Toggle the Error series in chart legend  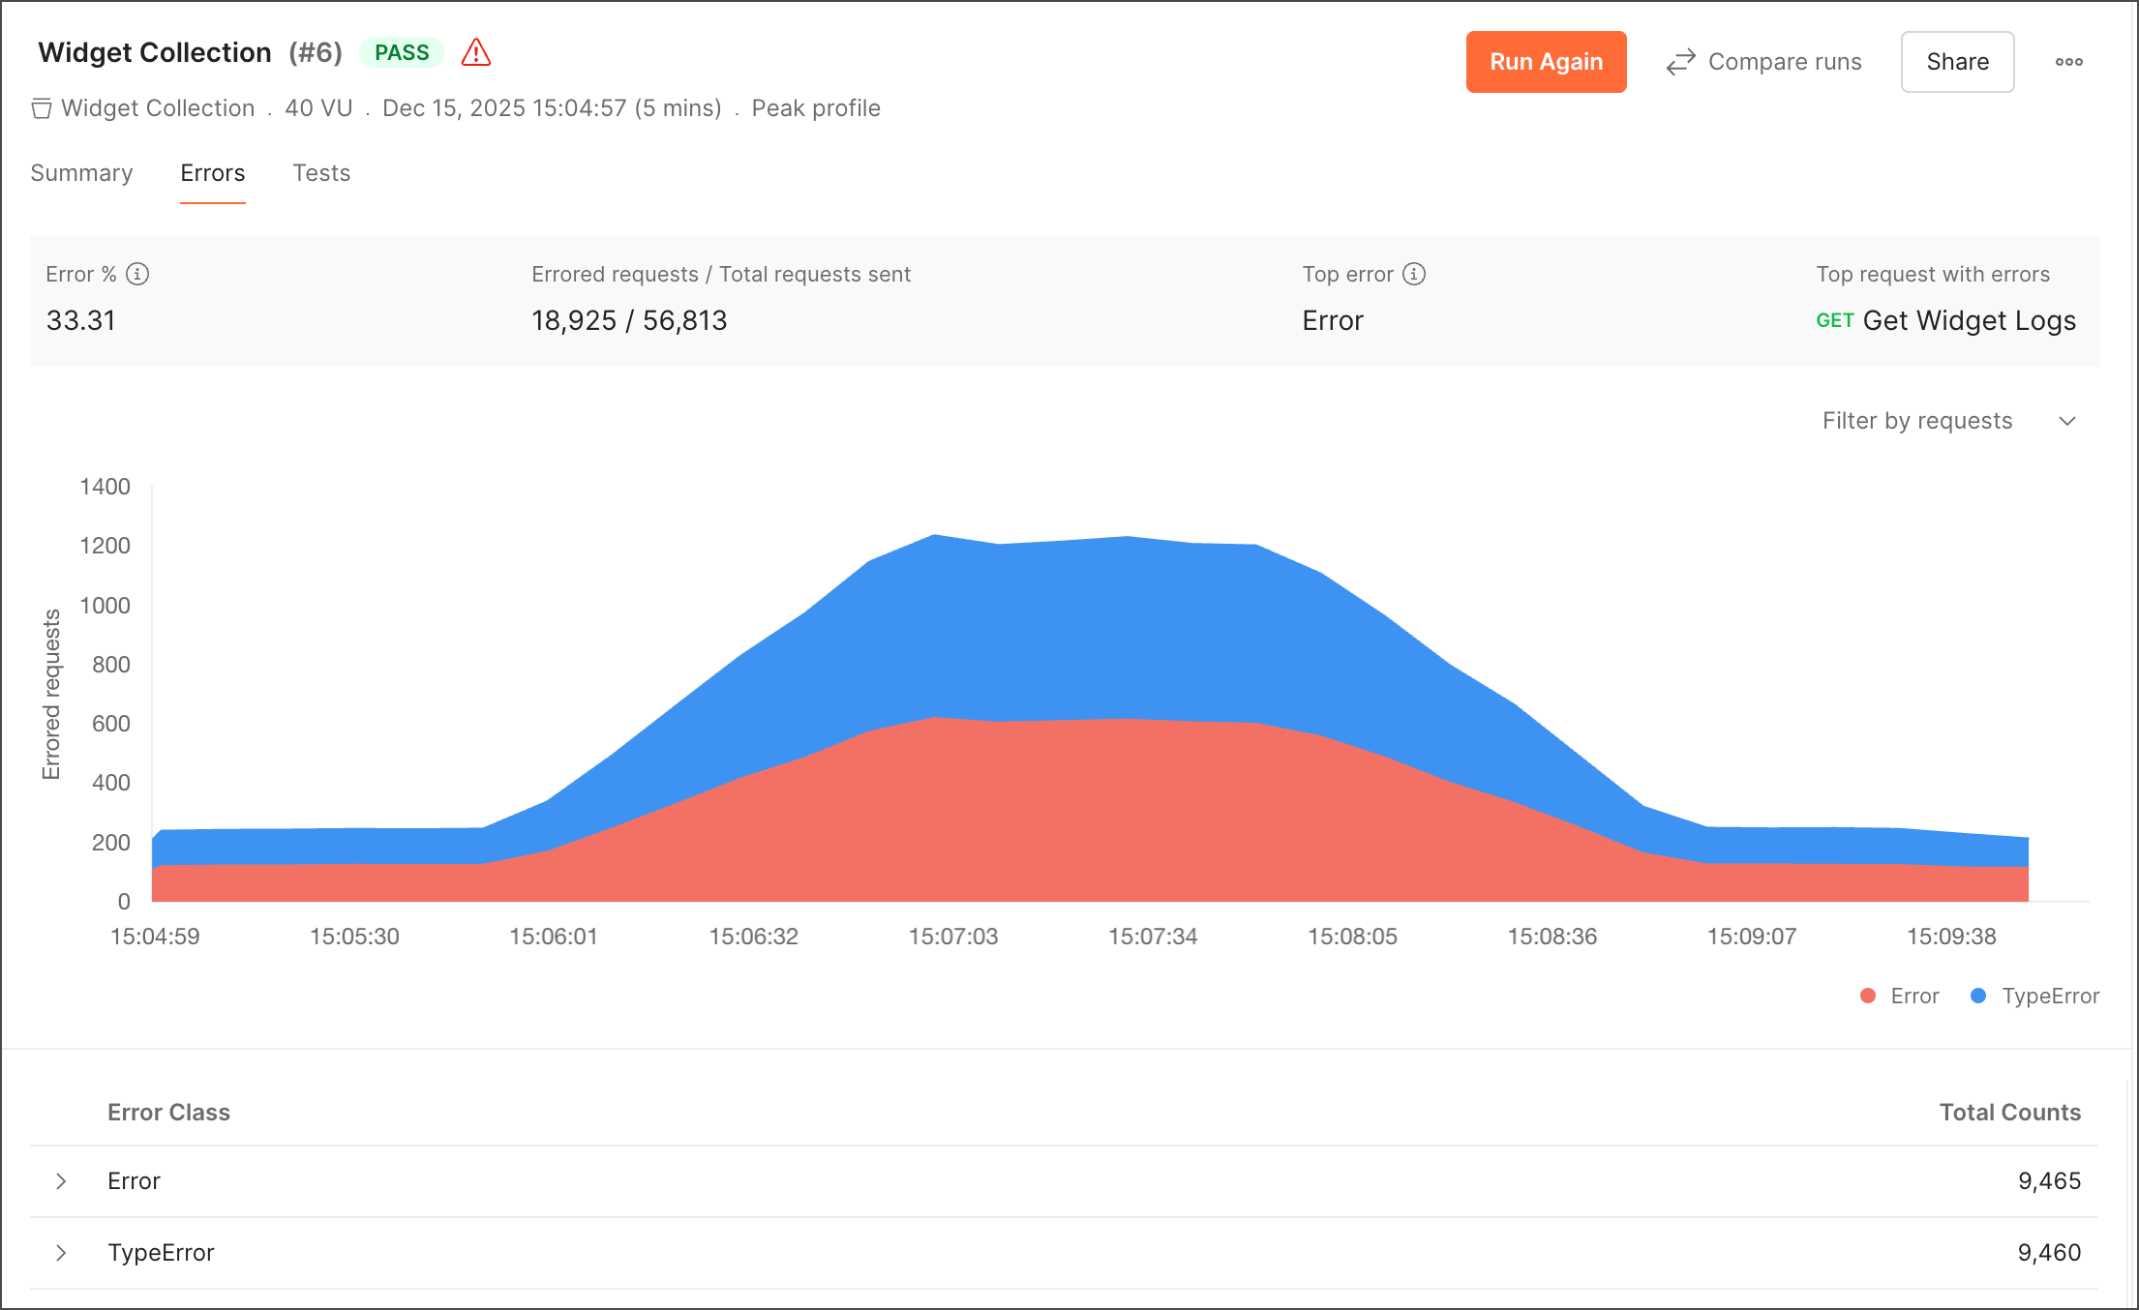pyautogui.click(x=1913, y=995)
